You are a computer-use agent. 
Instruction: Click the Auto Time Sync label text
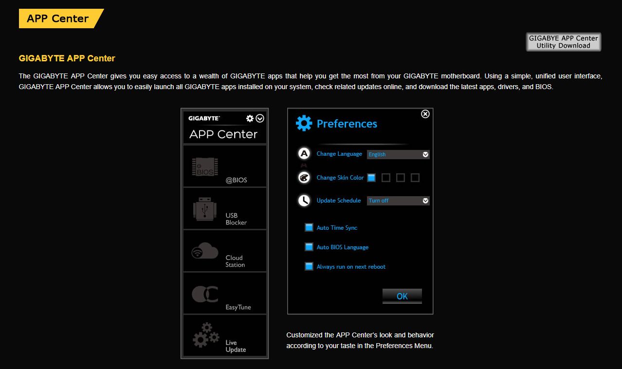click(x=337, y=228)
